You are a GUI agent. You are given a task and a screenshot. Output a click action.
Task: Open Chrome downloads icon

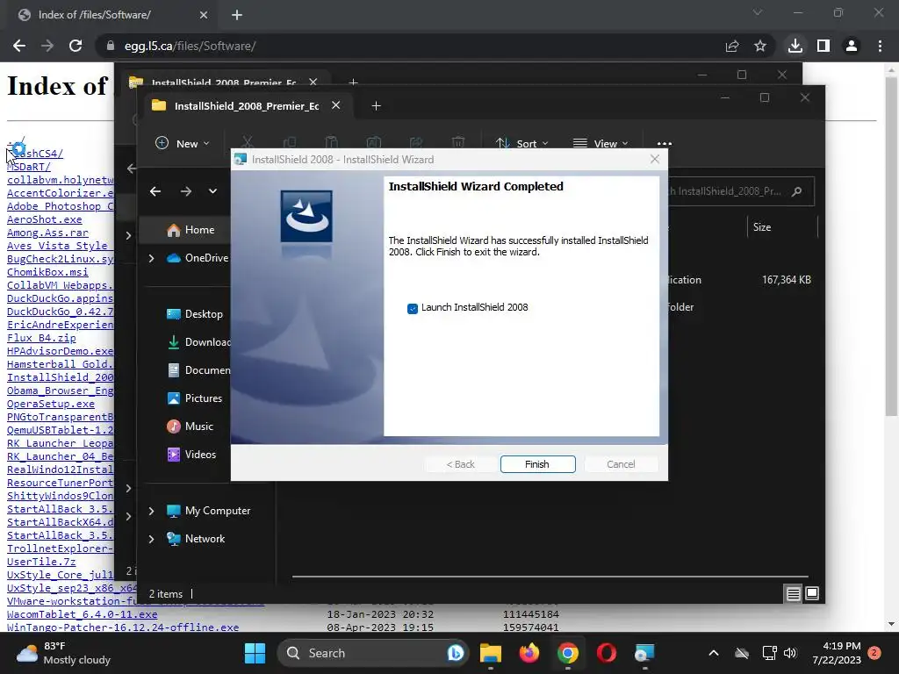coord(795,46)
